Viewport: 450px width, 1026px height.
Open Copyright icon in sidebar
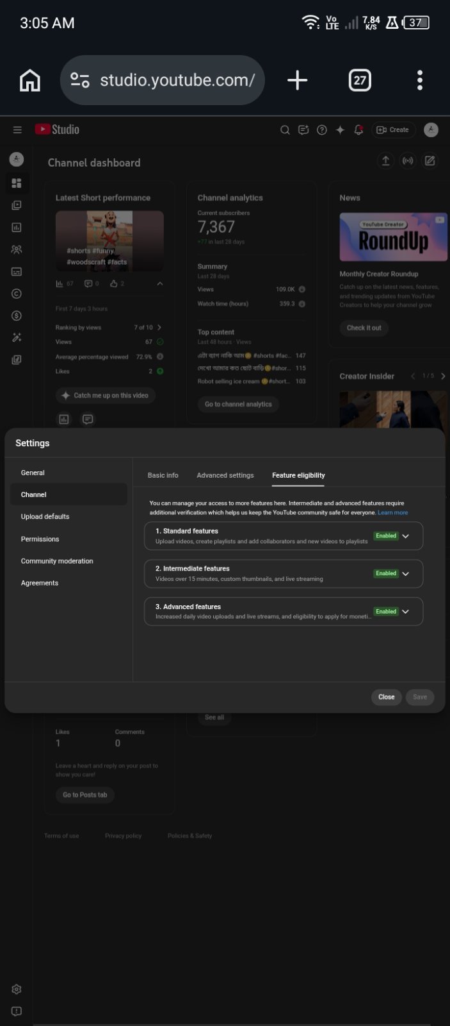pos(17,294)
